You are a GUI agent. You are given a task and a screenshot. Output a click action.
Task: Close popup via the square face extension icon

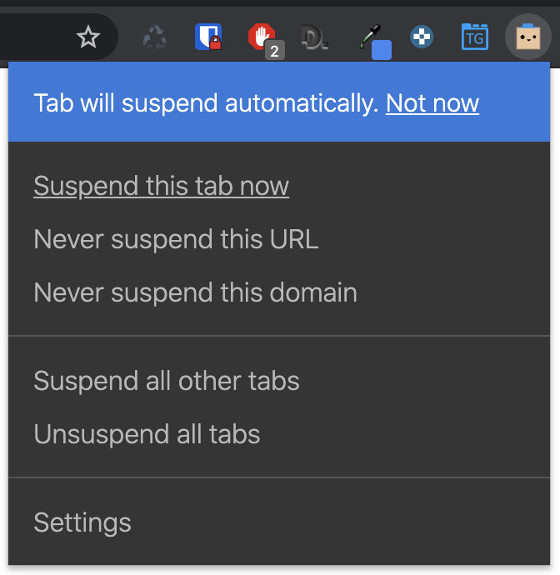[x=527, y=37]
